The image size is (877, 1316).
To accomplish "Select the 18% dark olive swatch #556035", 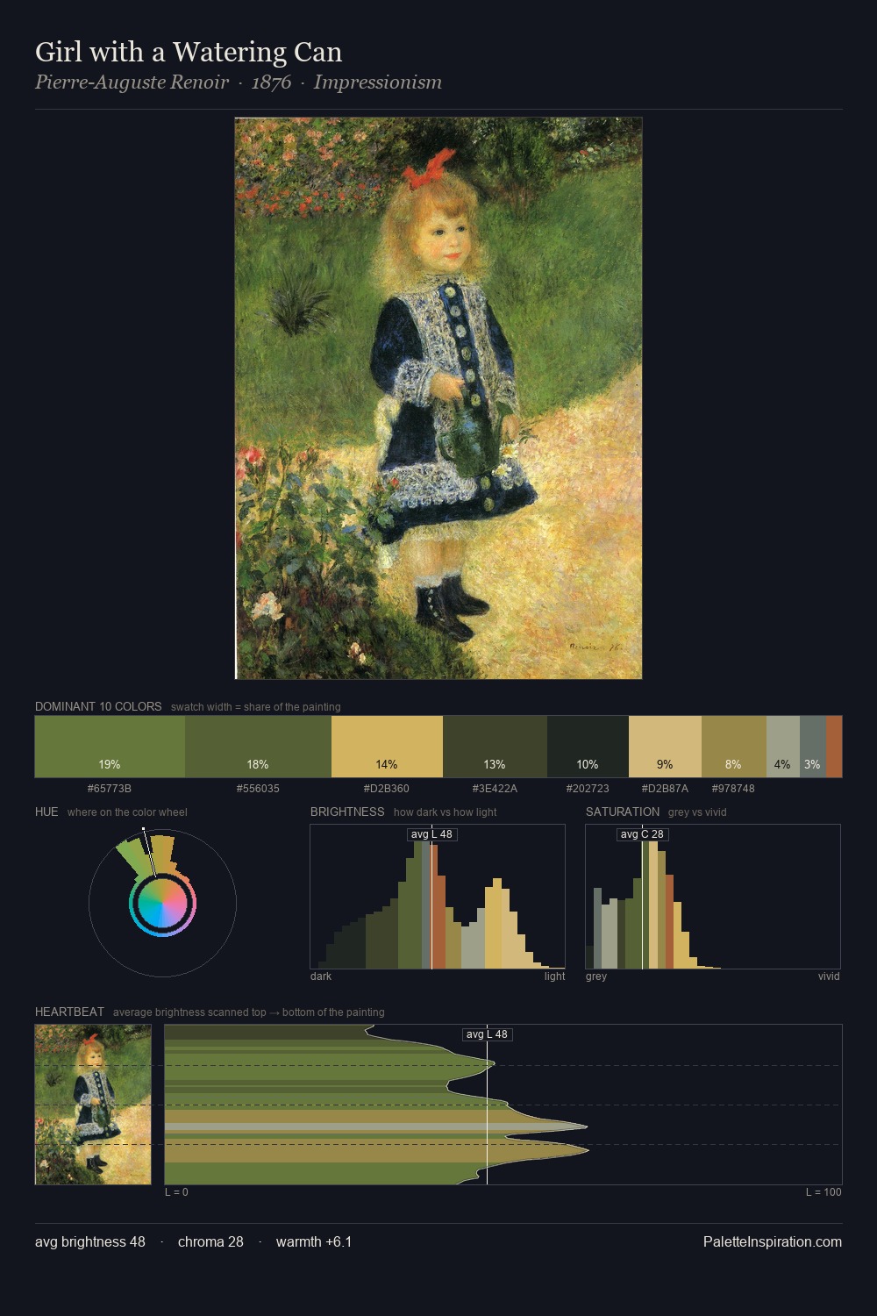I will [x=258, y=747].
